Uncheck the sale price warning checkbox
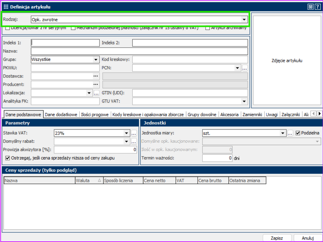This screenshot has width=323, height=242. 8,158
